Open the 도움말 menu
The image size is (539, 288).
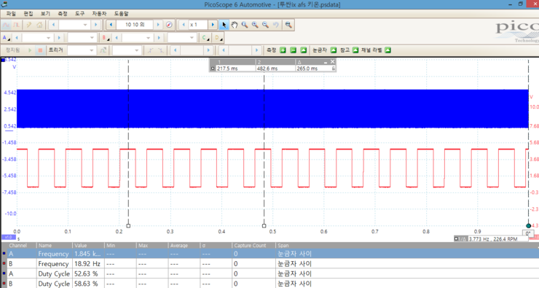point(122,13)
